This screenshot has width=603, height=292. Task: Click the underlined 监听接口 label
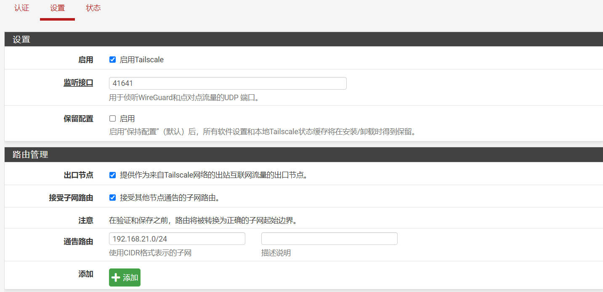click(78, 83)
